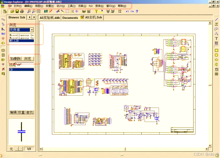Select the red X no-ERC tool
The width and height of the screenshot is (220, 158).
(3, 69)
